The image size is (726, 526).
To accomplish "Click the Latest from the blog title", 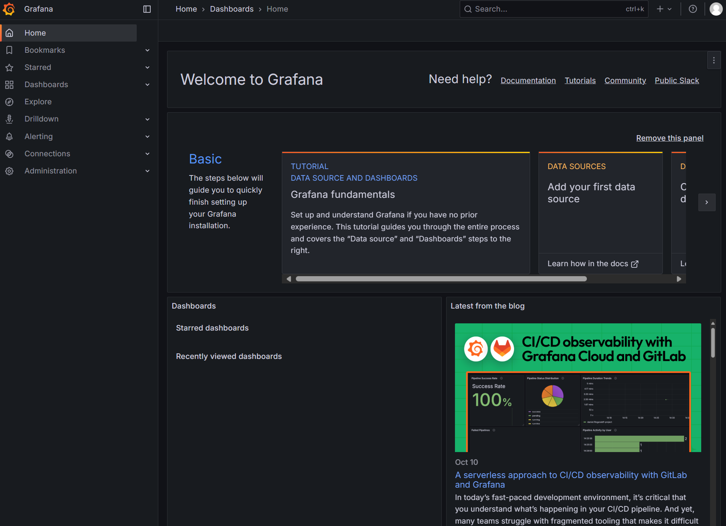I will (x=487, y=306).
